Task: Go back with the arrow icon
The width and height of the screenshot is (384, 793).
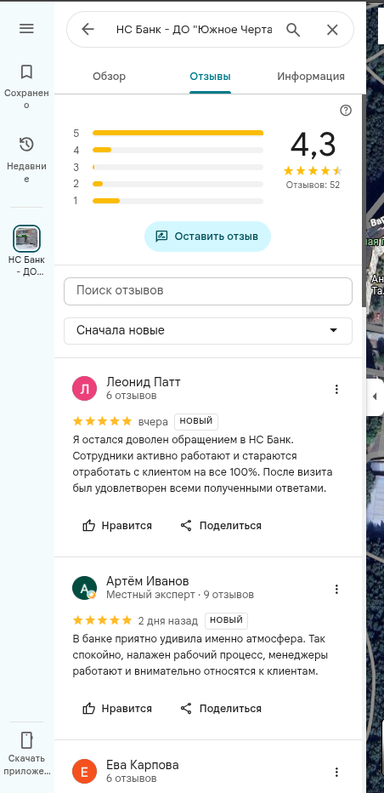Action: 88,30
